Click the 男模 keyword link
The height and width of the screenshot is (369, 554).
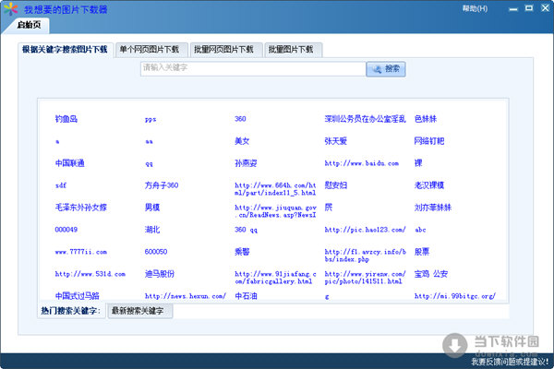pos(152,208)
